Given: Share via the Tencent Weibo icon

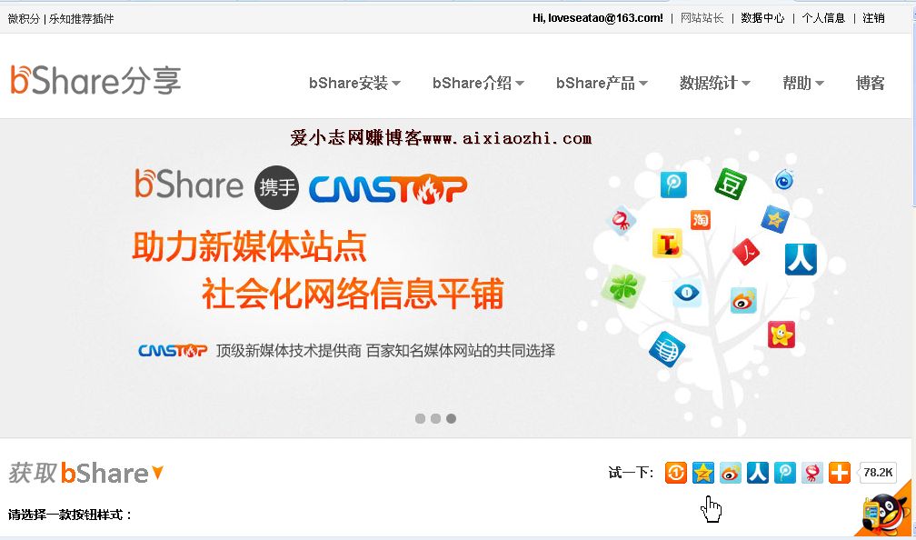Looking at the screenshot, I should tap(784, 472).
